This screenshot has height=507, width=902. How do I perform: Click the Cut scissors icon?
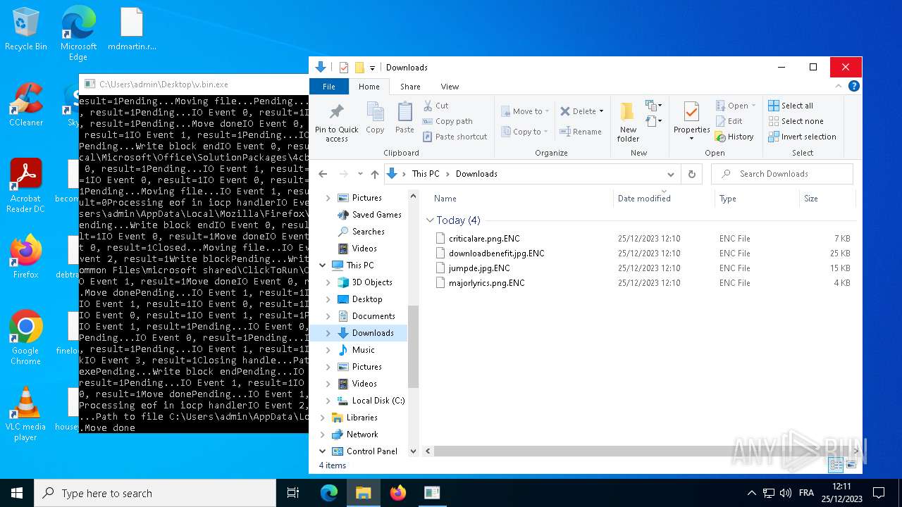[x=428, y=106]
